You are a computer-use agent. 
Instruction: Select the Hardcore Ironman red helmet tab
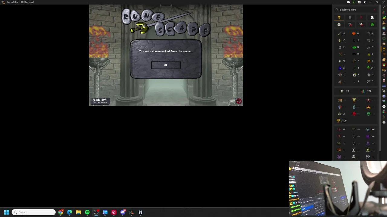(361, 17)
